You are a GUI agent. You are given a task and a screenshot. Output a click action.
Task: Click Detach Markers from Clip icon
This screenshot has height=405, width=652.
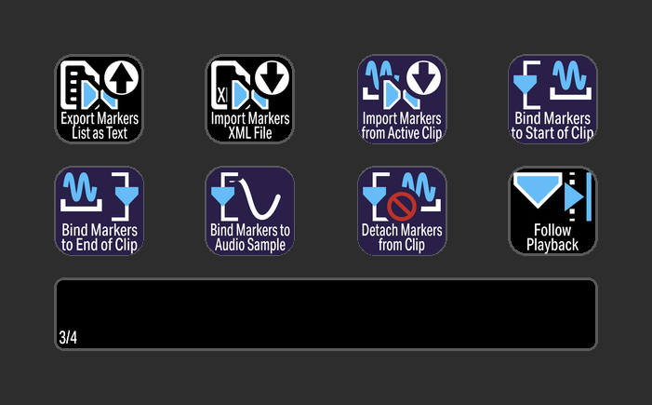[402, 211]
